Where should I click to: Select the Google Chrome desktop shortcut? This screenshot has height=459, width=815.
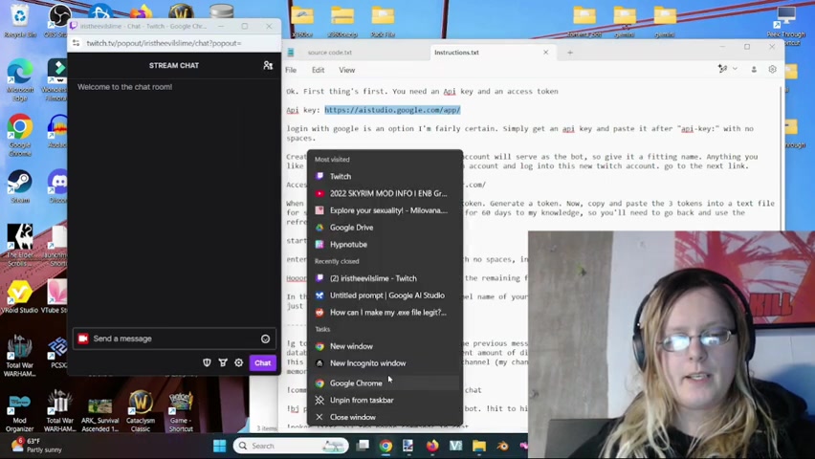pos(20,135)
